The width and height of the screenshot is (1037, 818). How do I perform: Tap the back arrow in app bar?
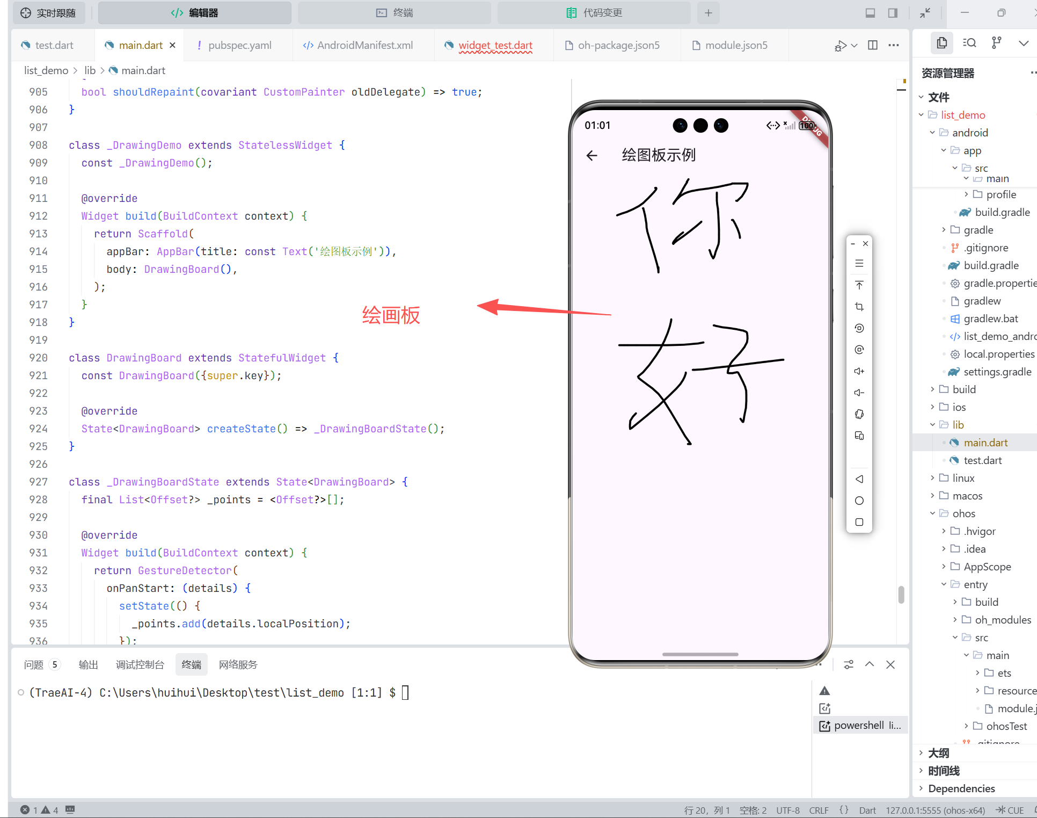[592, 156]
